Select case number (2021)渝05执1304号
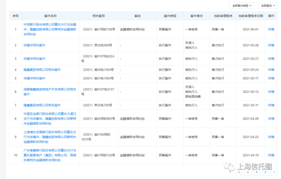The height and width of the screenshot is (179, 281). (x=98, y=69)
